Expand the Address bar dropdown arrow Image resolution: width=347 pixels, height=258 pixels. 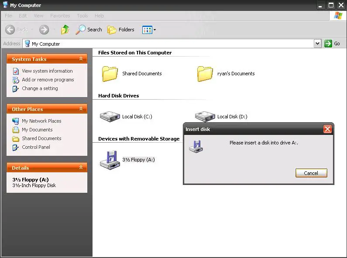[317, 44]
